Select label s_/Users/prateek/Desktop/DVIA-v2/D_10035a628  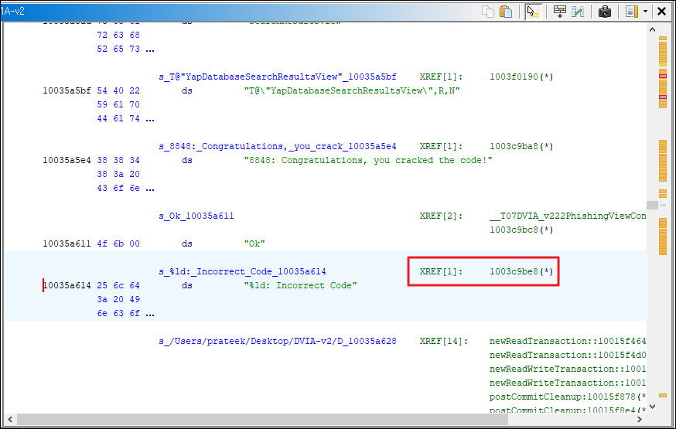pos(277,342)
